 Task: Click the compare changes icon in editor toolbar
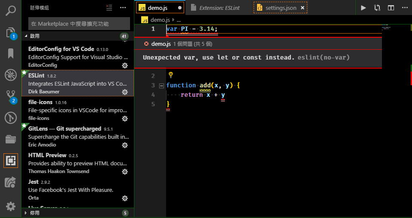[x=377, y=8]
